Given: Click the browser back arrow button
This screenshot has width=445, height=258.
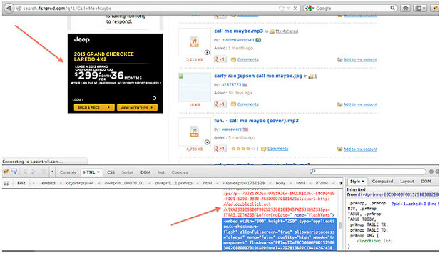Looking at the screenshot, I should point(9,8).
